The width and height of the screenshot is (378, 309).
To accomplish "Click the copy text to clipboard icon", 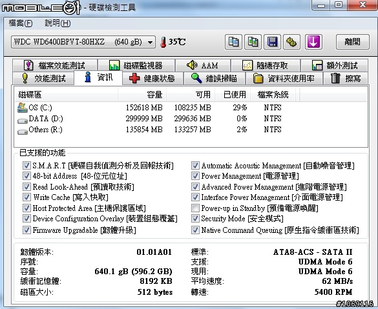I will (233, 42).
